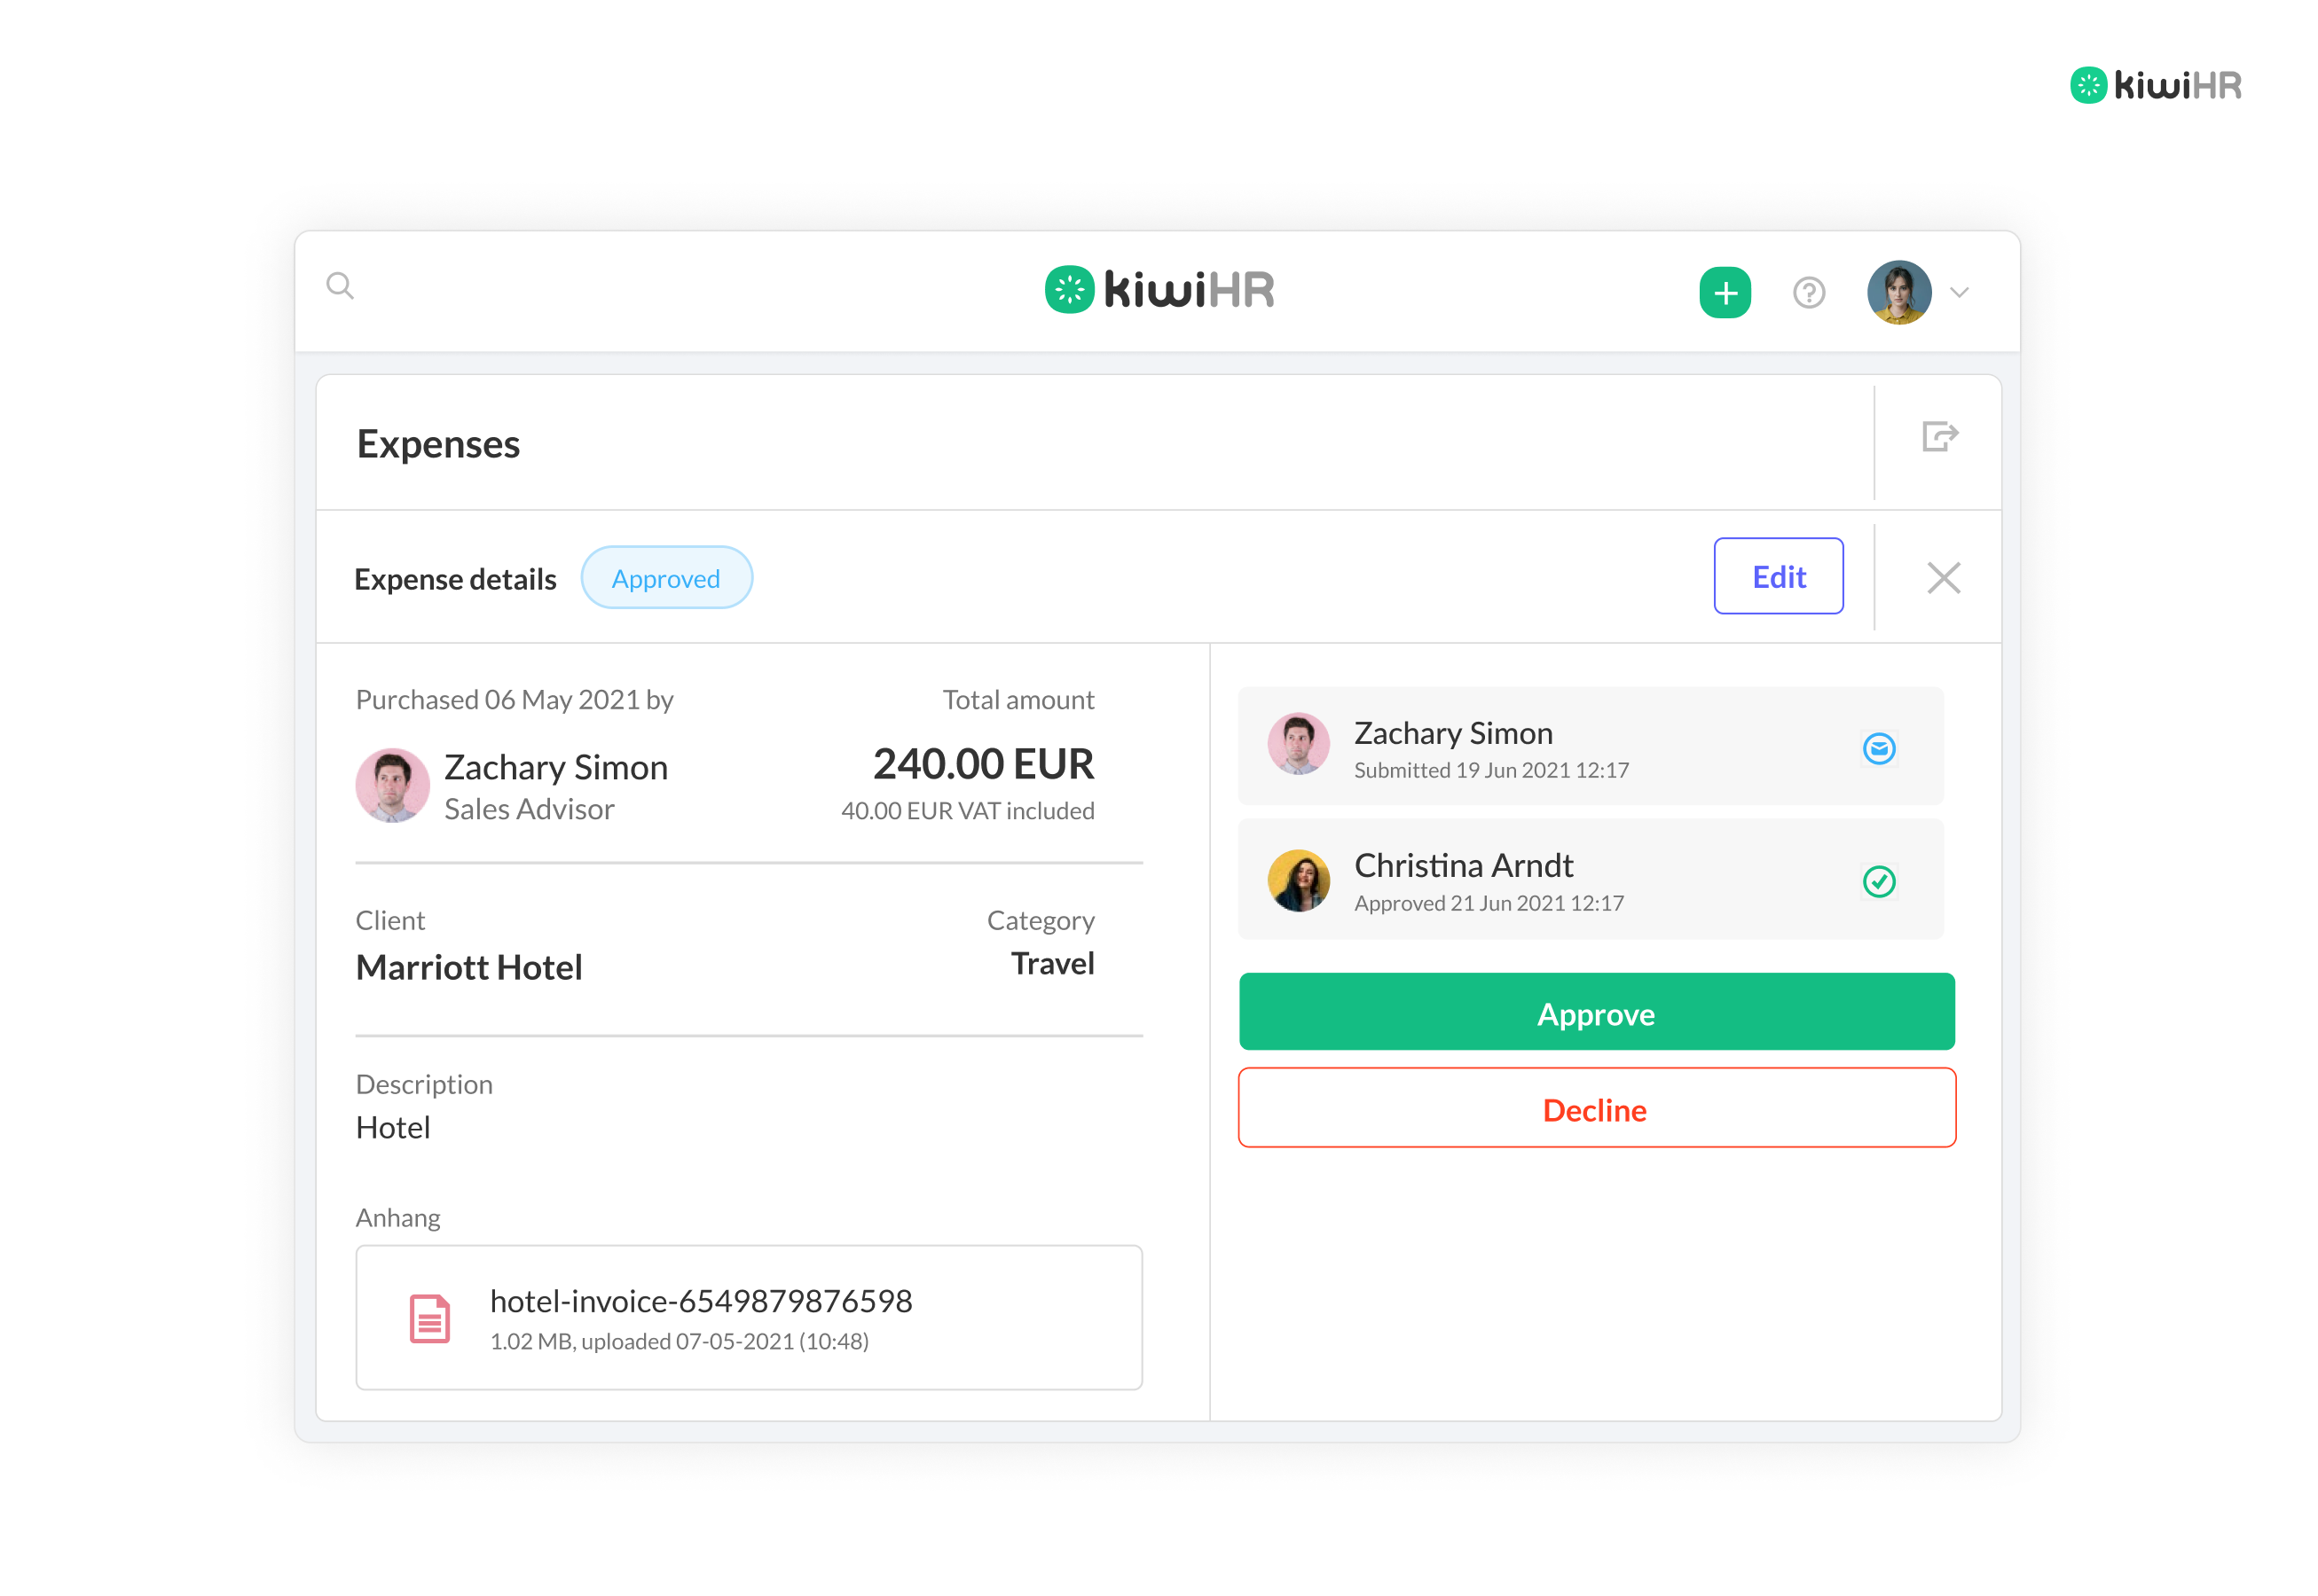The height and width of the screenshot is (1596, 2318).
Task: Click the Marriott Hotel client field
Action: tap(467, 966)
